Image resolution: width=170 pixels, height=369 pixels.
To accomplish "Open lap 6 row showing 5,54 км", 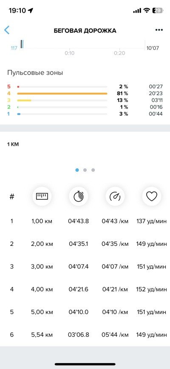I will point(85,334).
